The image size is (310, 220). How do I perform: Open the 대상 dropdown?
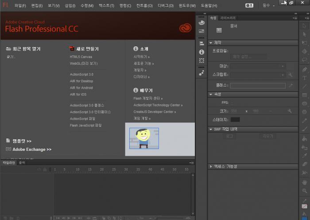pos(258,66)
